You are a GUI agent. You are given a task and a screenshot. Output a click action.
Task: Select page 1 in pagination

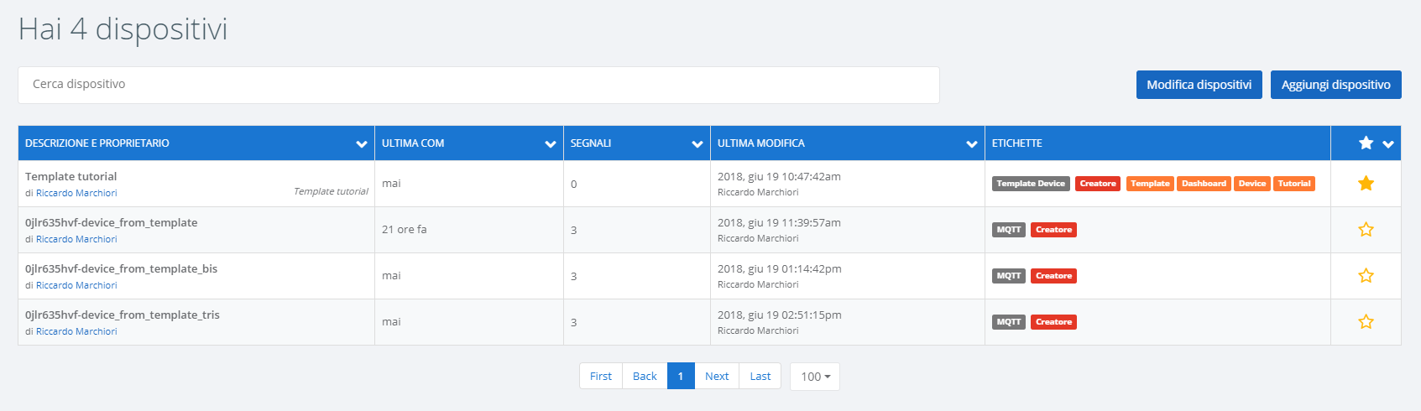coord(681,376)
